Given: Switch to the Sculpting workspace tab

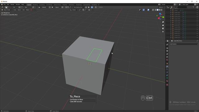Looking at the screenshot, I should [42, 5].
